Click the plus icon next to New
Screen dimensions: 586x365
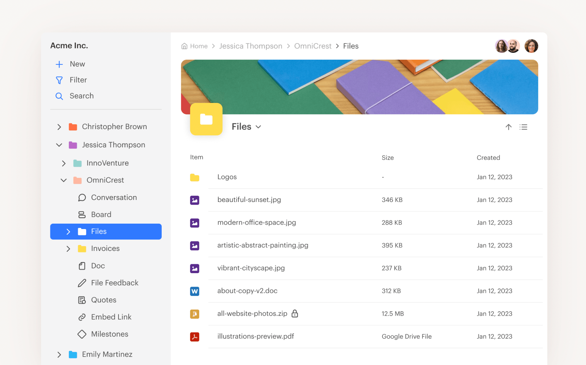[59, 64]
